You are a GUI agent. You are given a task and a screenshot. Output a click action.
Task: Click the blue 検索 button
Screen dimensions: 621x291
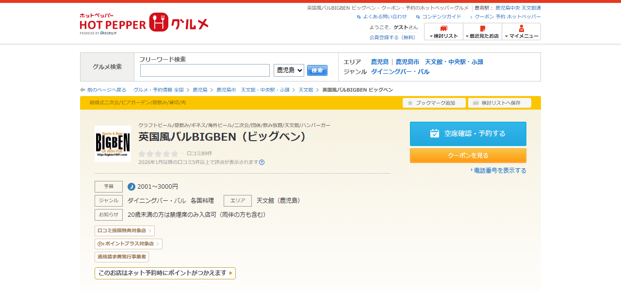pyautogui.click(x=317, y=70)
